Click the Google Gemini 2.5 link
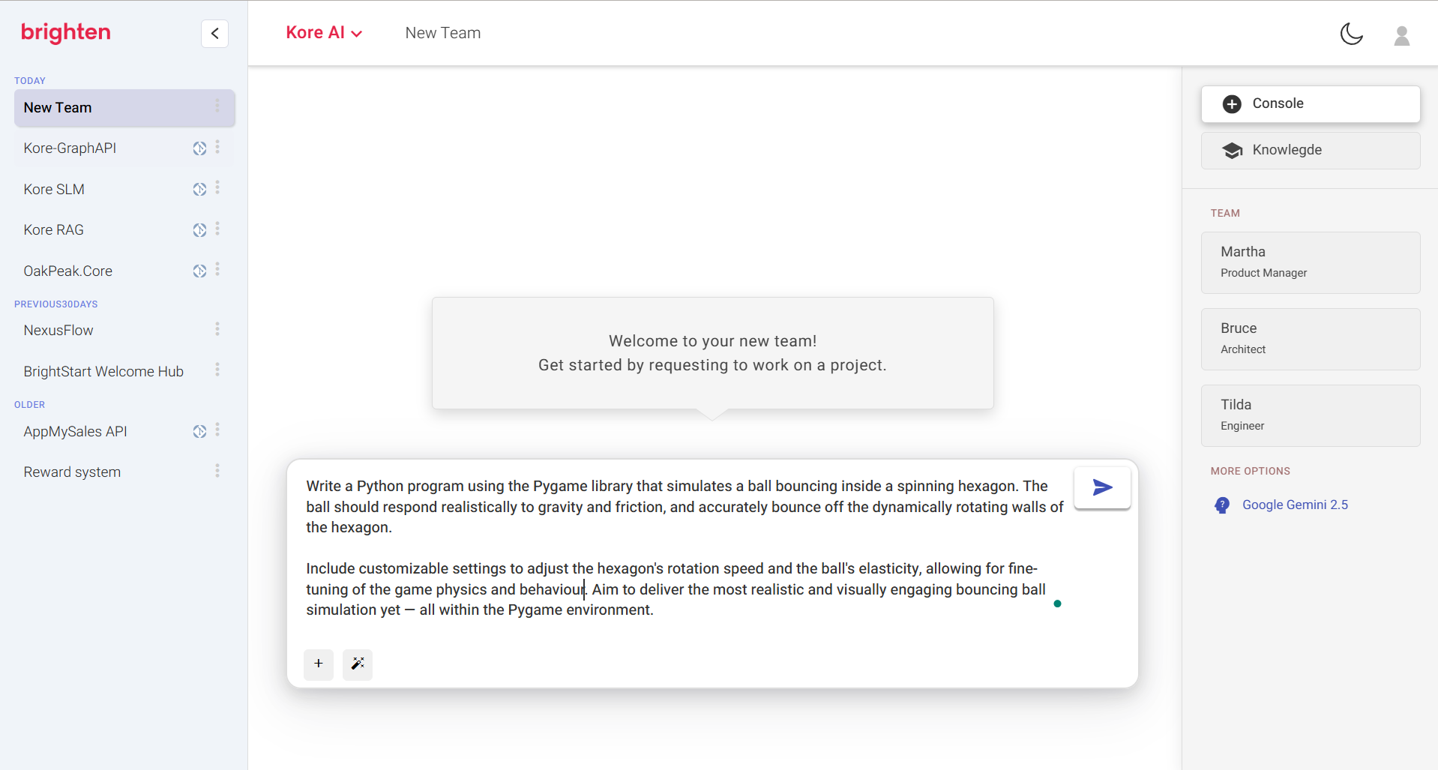The width and height of the screenshot is (1438, 770). pos(1295,505)
